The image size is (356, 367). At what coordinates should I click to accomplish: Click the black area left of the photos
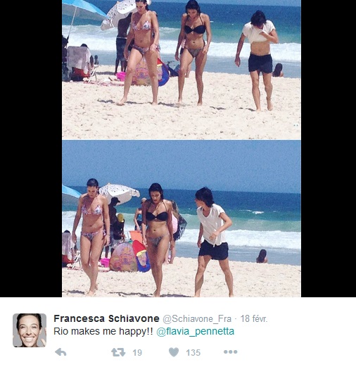31,149
